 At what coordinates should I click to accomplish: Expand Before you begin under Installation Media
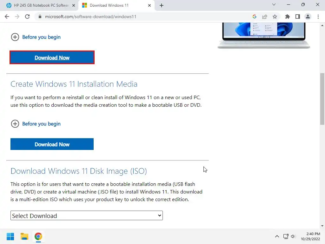[36, 124]
